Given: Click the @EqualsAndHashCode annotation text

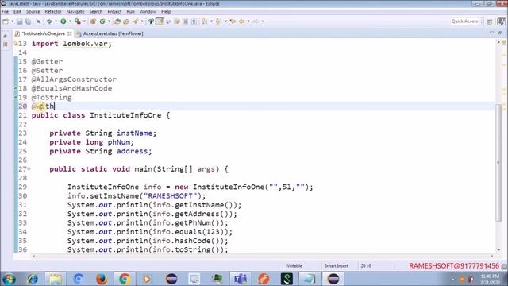Looking at the screenshot, I should click(x=71, y=88).
